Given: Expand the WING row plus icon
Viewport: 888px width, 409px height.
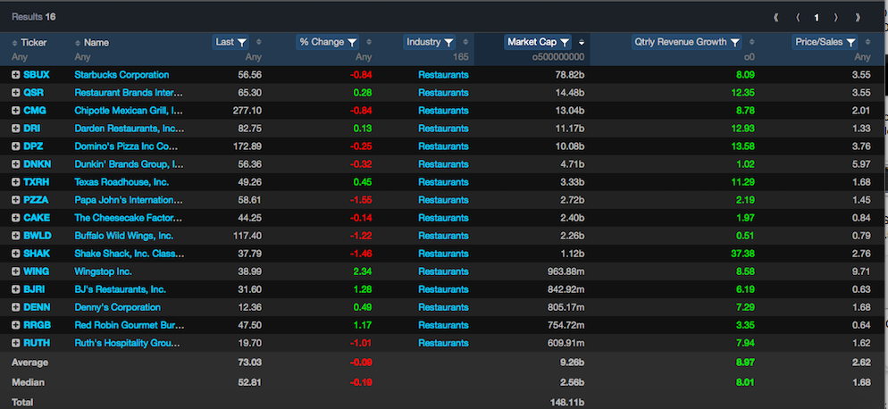Looking at the screenshot, I should [16, 271].
